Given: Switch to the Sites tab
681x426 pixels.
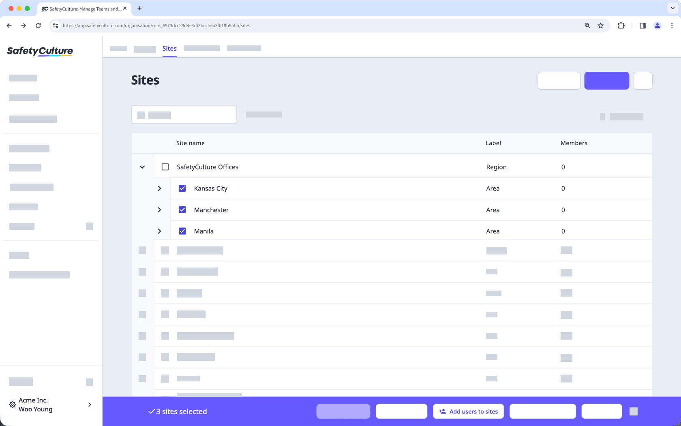Looking at the screenshot, I should (x=169, y=48).
